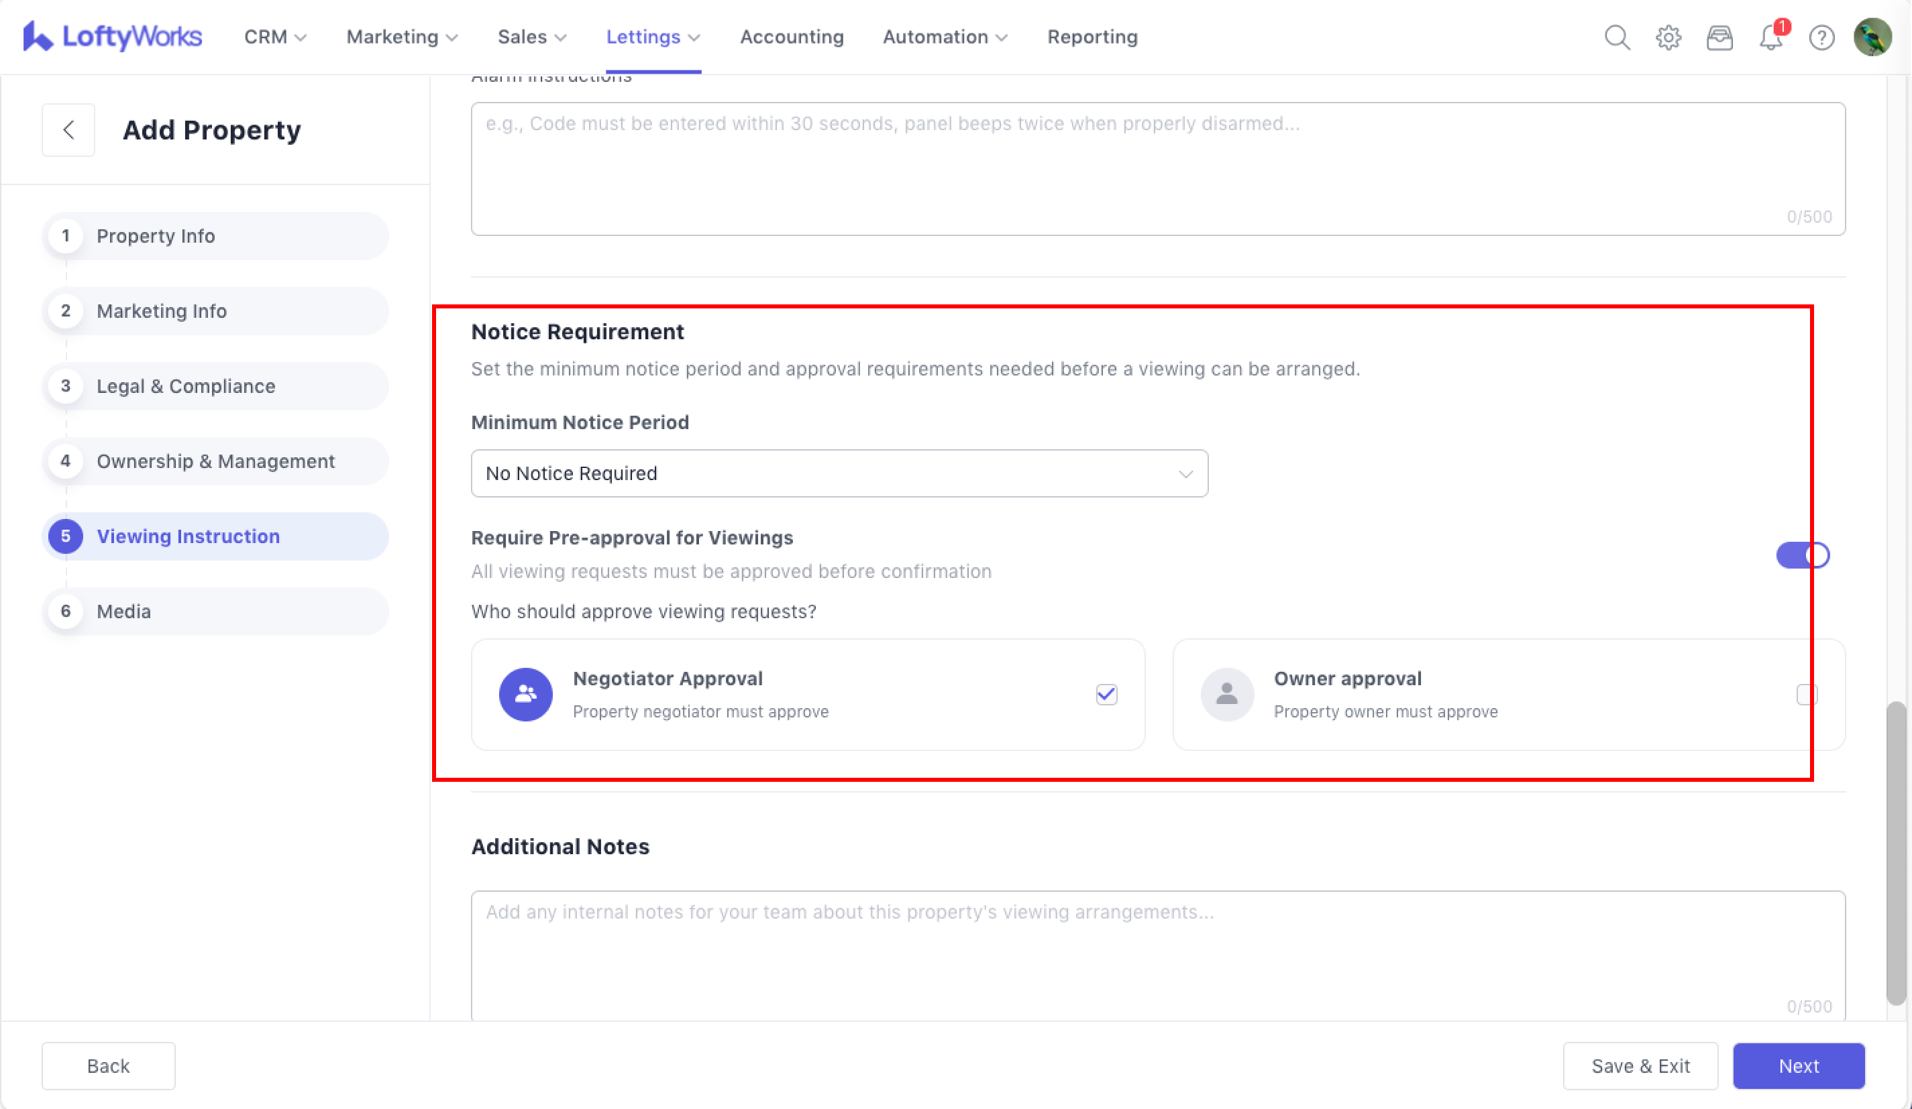Expand the Automation menu

coord(945,37)
